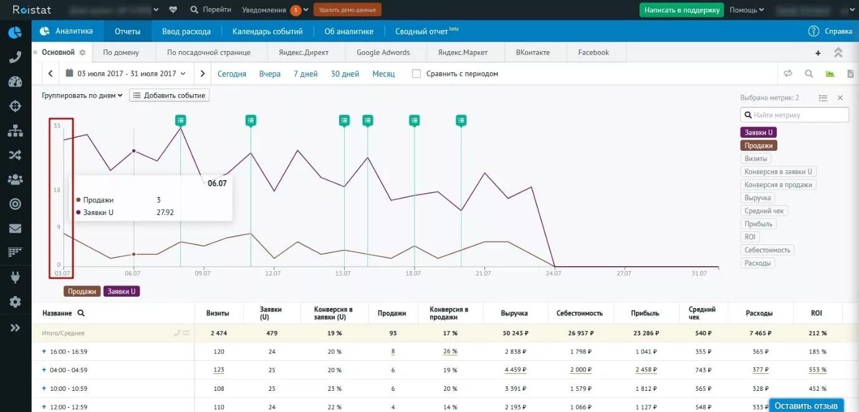This screenshot has width=859, height=412.
Task: Click 'Оставить отзыв' button
Action: (x=805, y=405)
